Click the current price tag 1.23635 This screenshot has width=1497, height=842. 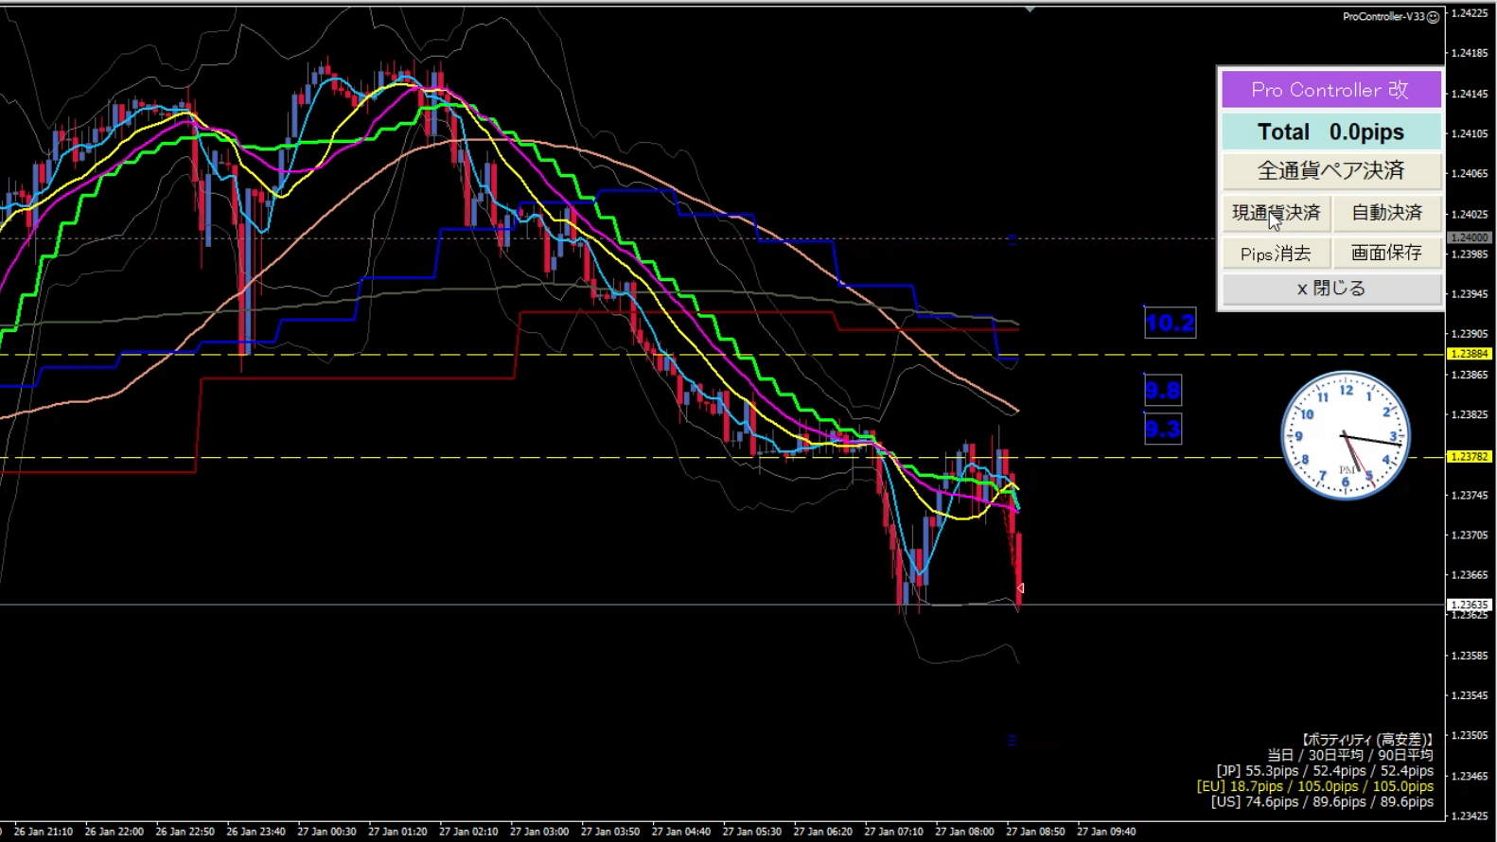1470,605
